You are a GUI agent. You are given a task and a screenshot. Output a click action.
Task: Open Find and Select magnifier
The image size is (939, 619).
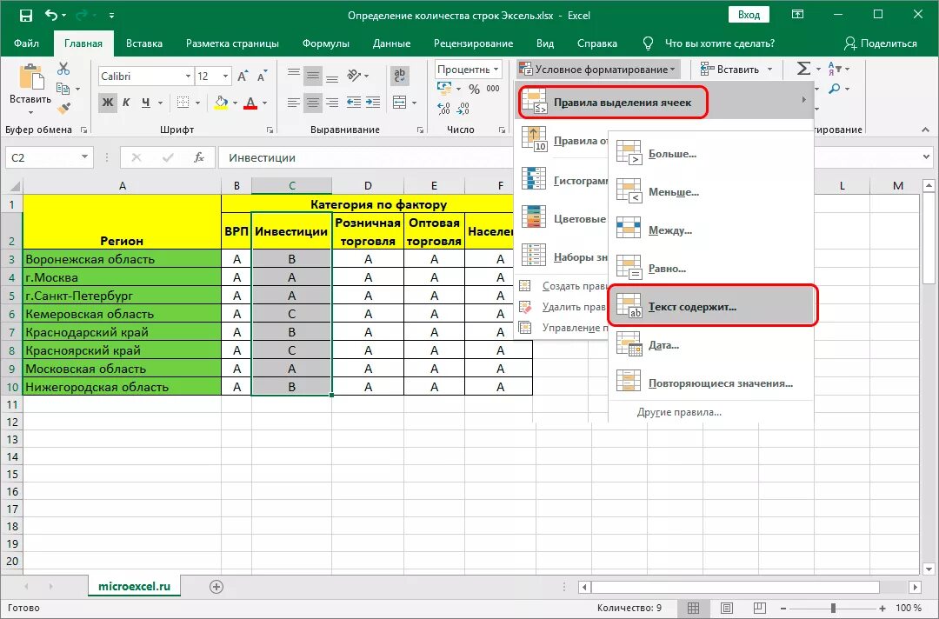835,89
